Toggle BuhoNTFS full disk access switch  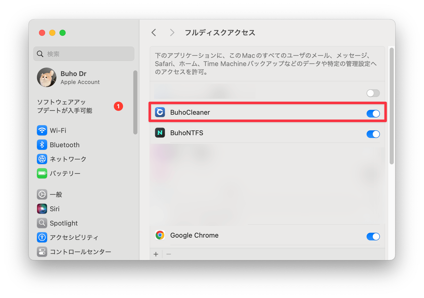pos(373,134)
